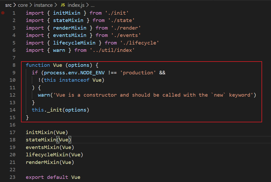Click the './lifecycle' import path string
Screen dimensions: 271x182
click(140, 43)
